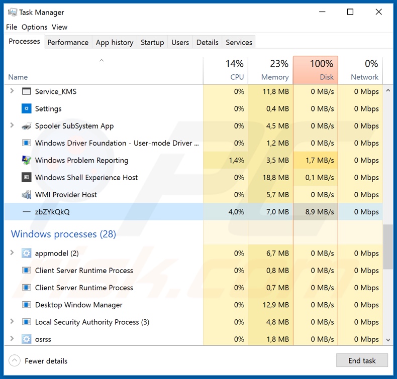The height and width of the screenshot is (379, 397).
Task: Click the osrss gear icon
Action: (x=26, y=339)
